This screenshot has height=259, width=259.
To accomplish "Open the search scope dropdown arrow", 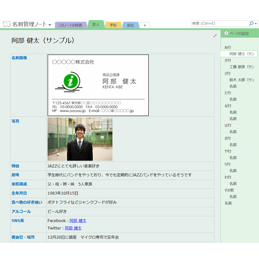I will [256, 24].
